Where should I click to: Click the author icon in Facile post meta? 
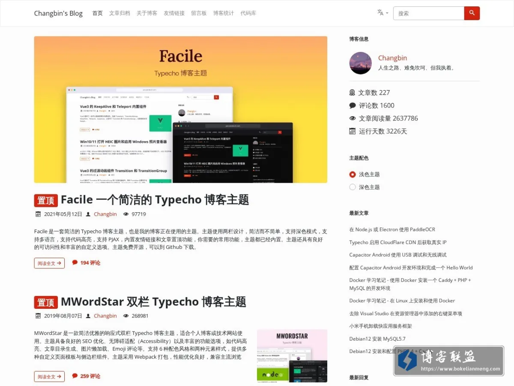point(88,214)
